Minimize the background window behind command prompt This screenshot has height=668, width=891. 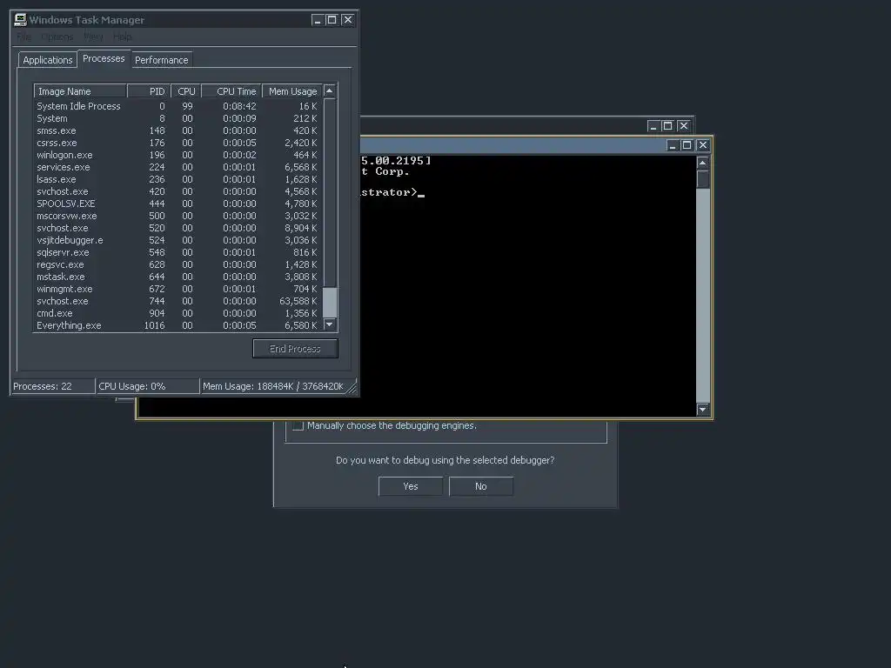click(x=653, y=126)
